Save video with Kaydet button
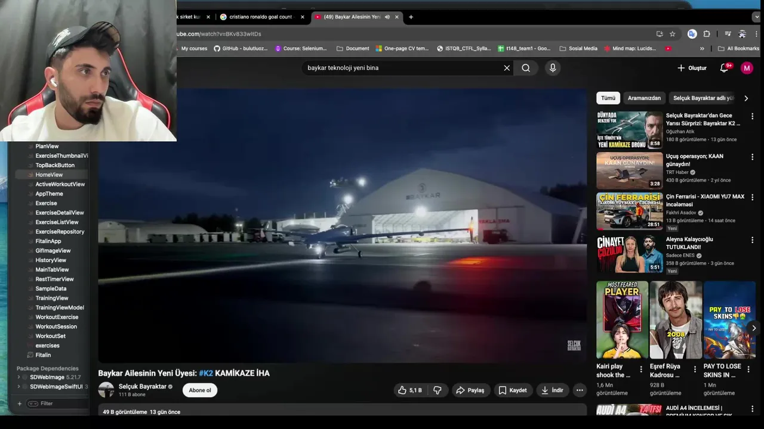Image resolution: width=764 pixels, height=429 pixels. (513, 390)
